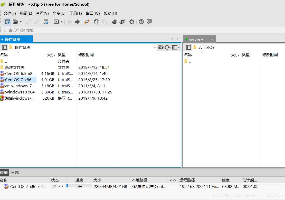Click the transfer play toolbar icon

point(56,22)
